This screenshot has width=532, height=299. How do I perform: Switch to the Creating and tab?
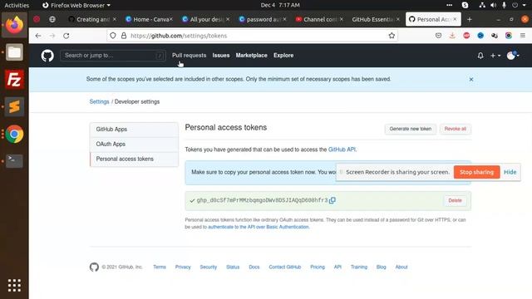click(x=92, y=19)
